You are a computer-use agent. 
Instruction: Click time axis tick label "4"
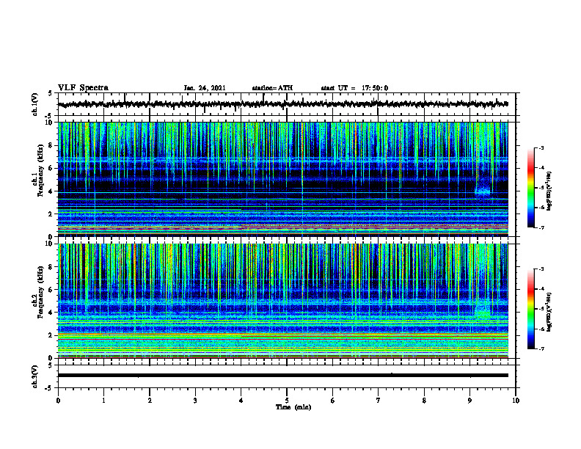(x=241, y=401)
